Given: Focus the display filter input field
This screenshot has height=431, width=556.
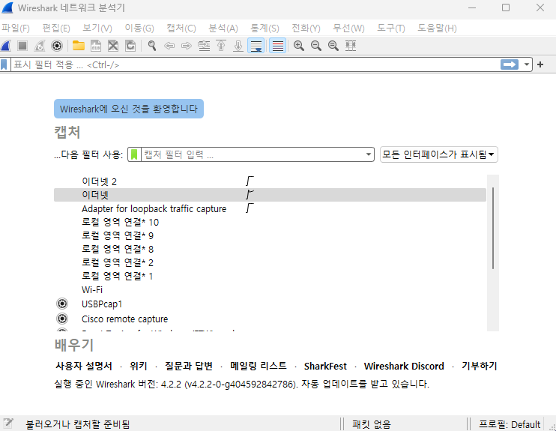Looking at the screenshot, I should click(x=256, y=65).
